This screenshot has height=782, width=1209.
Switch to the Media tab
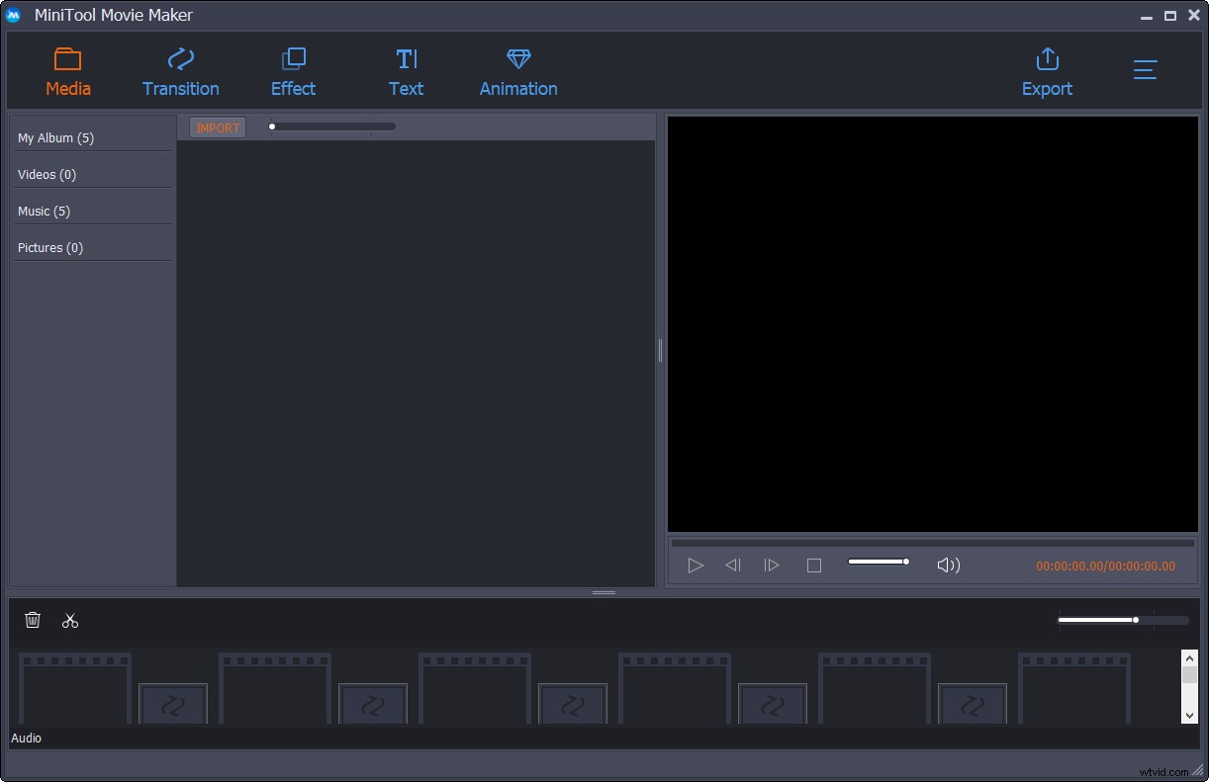pyautogui.click(x=67, y=69)
